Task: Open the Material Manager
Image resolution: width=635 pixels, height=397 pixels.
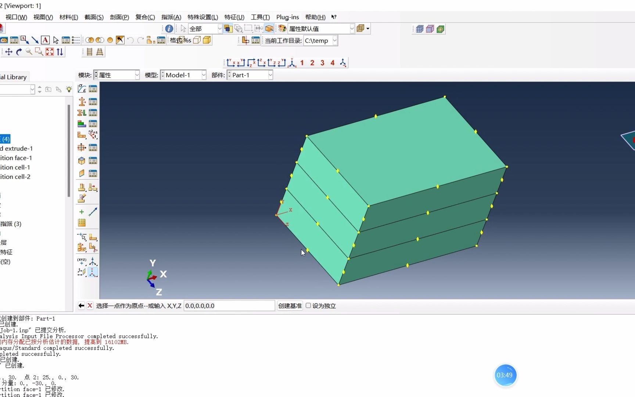Action: point(93,89)
